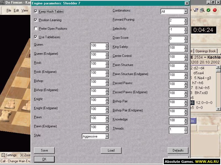This screenshot has height=165, width=221.
Task: Click the red stop toolbar icon
Action: pos(215,10)
